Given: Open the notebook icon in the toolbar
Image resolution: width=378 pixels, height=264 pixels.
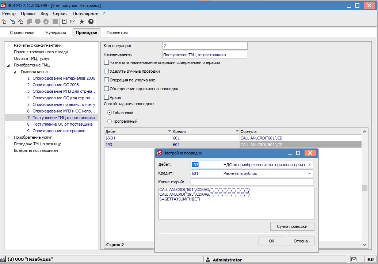Looking at the screenshot, I should (64, 22).
